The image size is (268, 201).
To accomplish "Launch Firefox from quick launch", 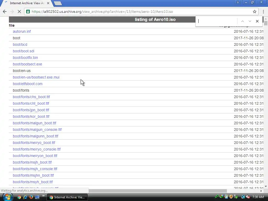I will pyautogui.click(x=31, y=197).
